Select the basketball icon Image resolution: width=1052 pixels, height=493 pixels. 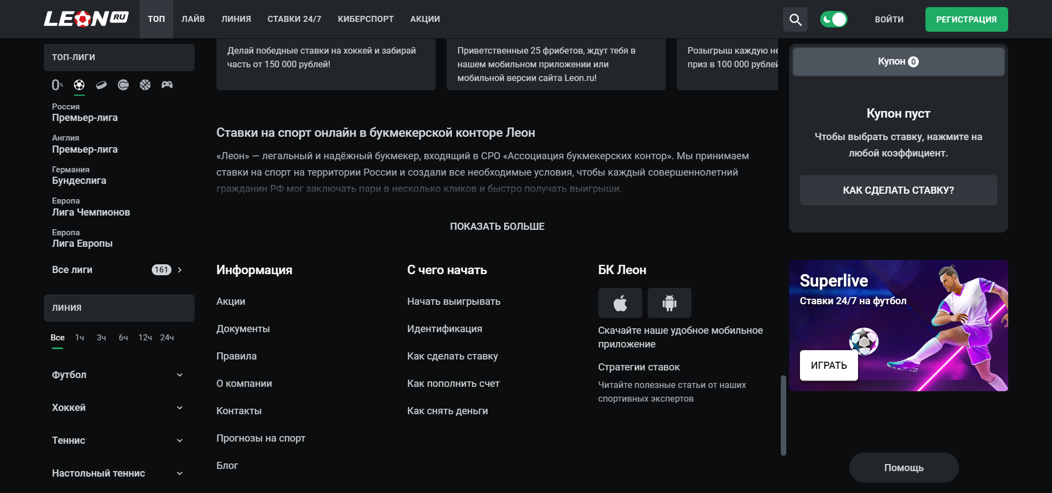(145, 85)
